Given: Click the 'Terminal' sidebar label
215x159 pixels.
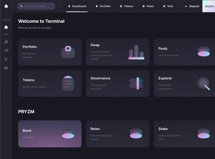Looking at the screenshot, I should (6, 20).
